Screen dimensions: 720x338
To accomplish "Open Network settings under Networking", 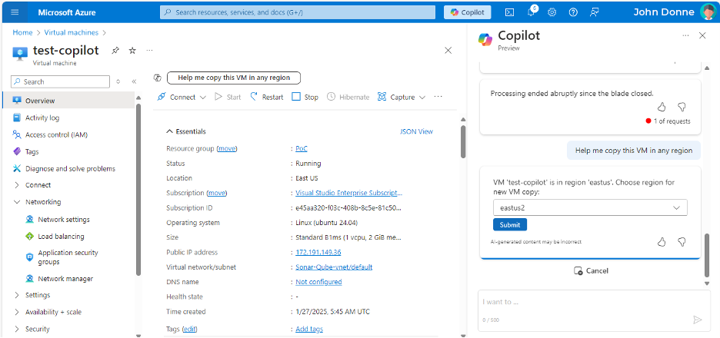I will (64, 219).
